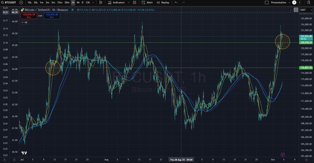Open the candle chart type selector
This screenshot has height=163, width=314.
pos(101,3)
